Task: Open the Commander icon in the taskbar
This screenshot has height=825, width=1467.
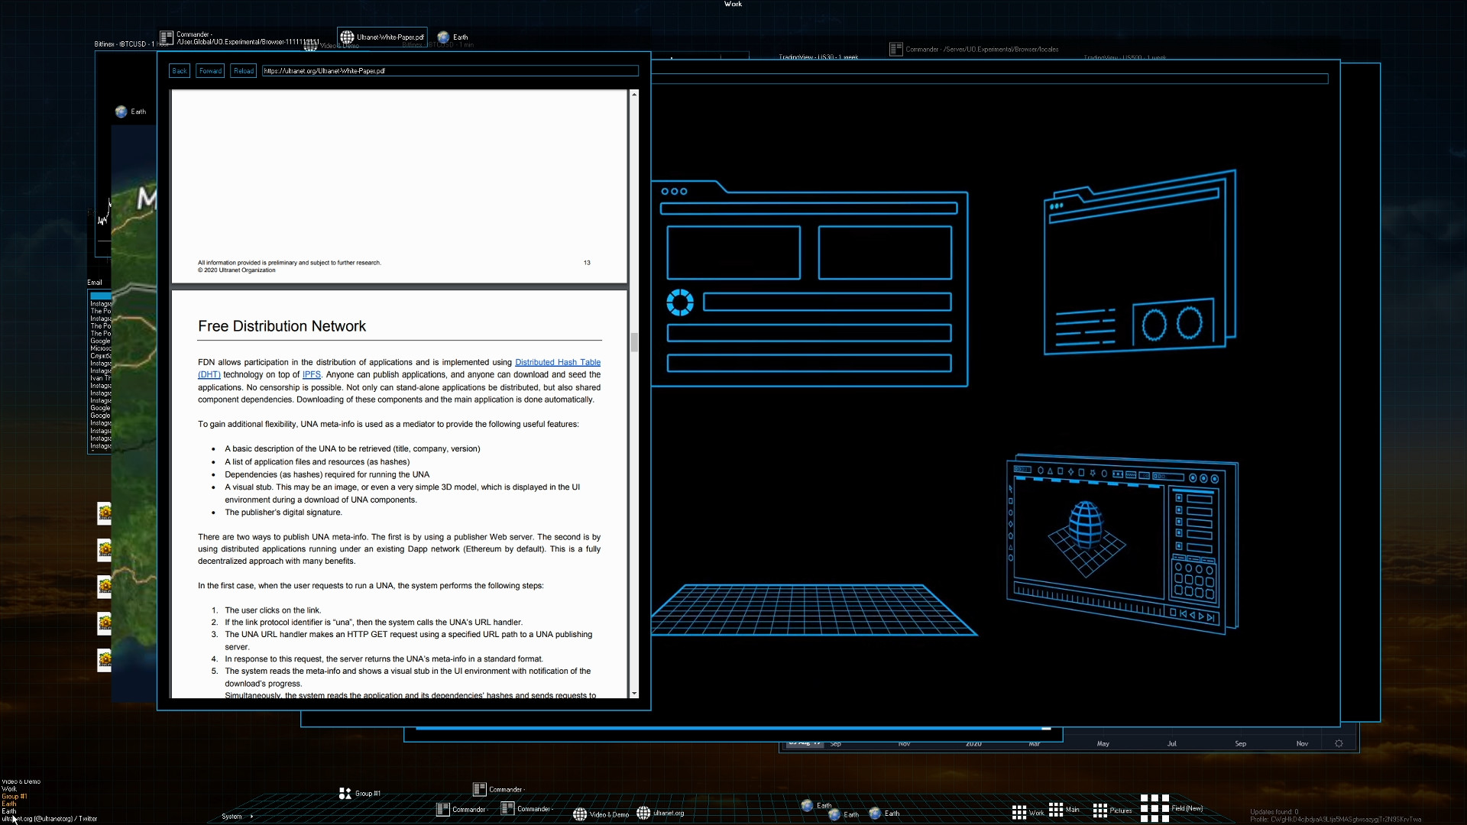Action: coord(480,789)
